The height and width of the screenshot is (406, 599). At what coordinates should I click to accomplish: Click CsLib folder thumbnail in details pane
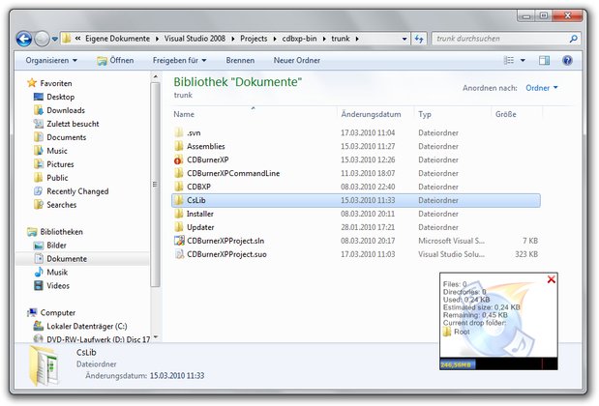(44, 364)
